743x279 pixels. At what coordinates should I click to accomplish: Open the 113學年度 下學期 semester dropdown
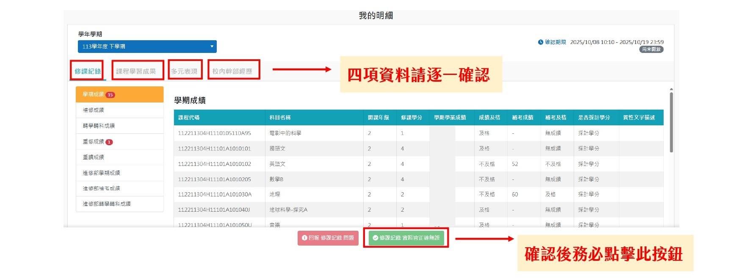coord(146,47)
